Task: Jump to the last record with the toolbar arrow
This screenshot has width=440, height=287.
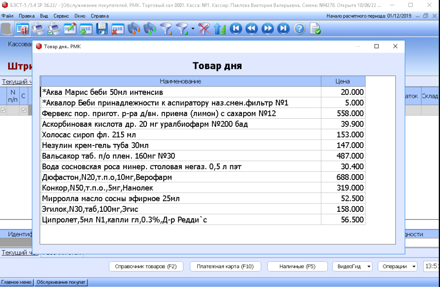Action: (283, 29)
